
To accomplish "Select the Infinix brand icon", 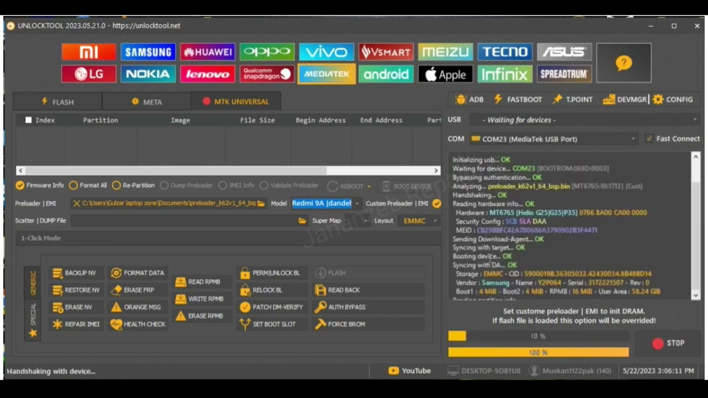I will tap(505, 74).
